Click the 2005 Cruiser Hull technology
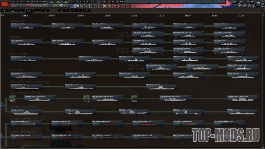This screenshot has width=265, height=149. (x=134, y=75)
